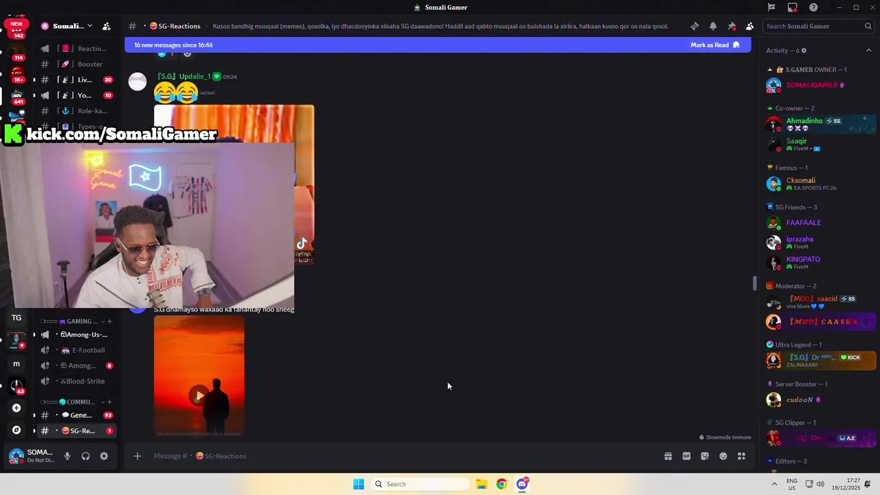
Task: Toggle the member list icon
Action: pyautogui.click(x=749, y=26)
